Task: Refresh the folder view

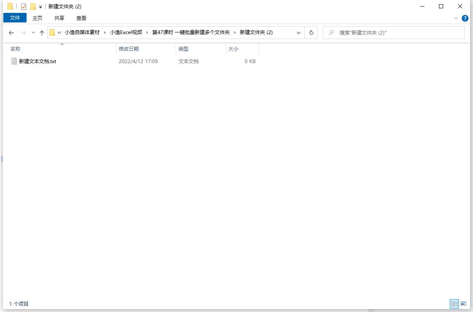Action: [x=311, y=32]
